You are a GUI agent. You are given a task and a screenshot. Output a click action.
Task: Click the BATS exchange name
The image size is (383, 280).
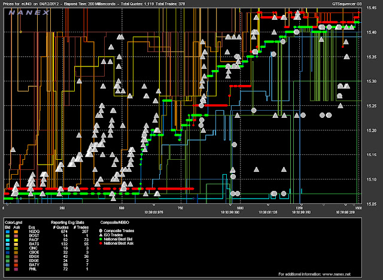[x=34, y=244]
